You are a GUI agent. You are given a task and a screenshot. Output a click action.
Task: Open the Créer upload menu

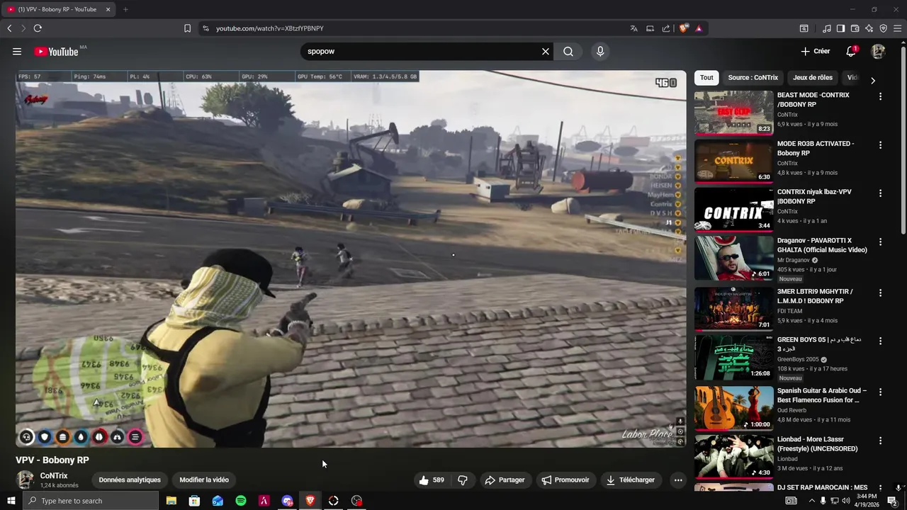(x=816, y=51)
